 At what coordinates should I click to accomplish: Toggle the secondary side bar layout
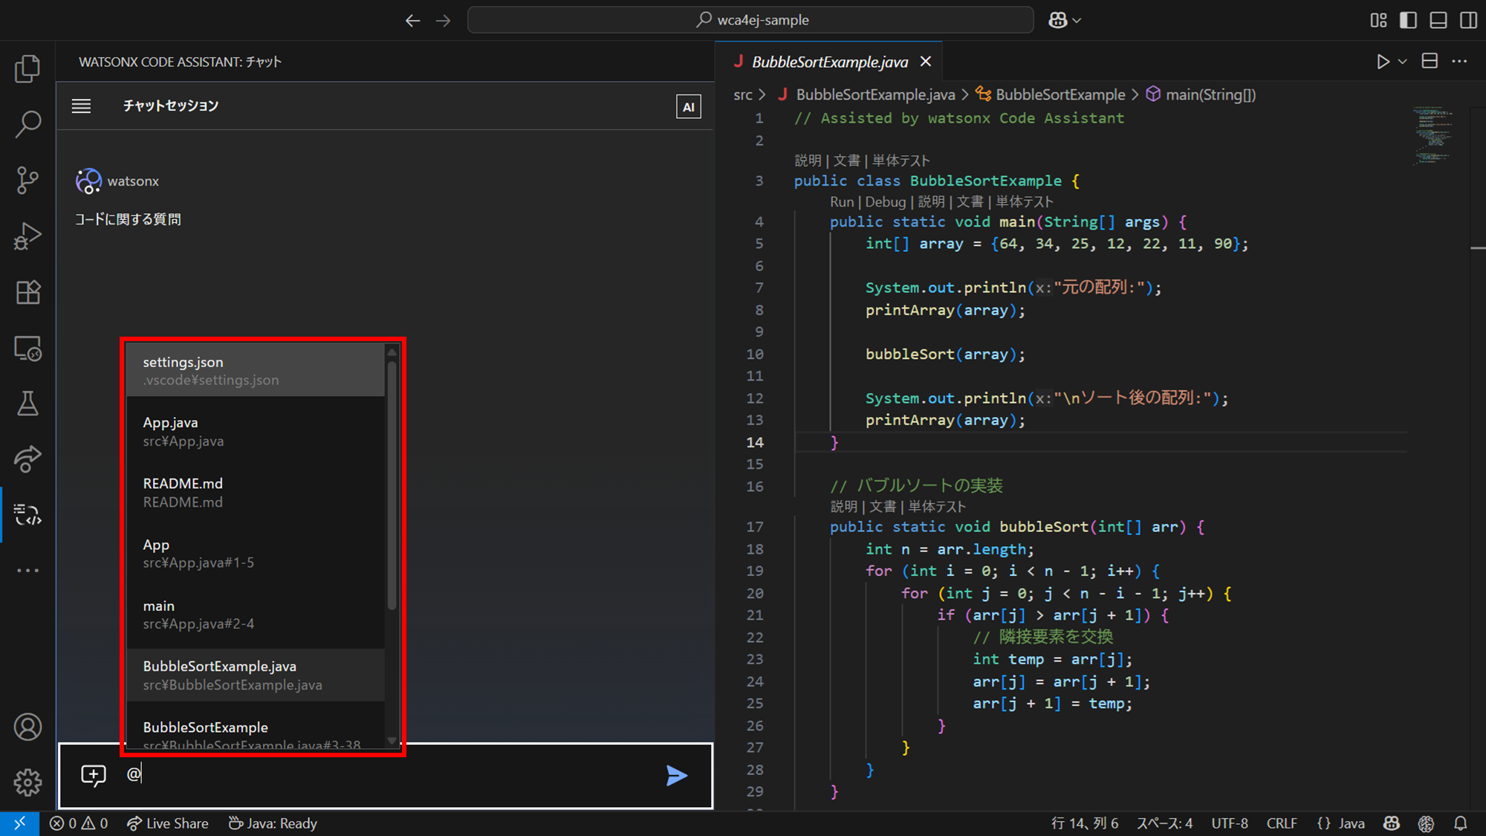[x=1468, y=20]
